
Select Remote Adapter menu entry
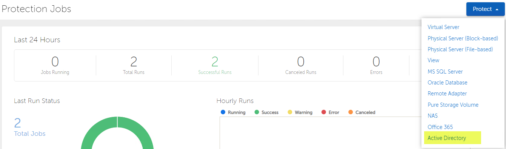click(447, 94)
